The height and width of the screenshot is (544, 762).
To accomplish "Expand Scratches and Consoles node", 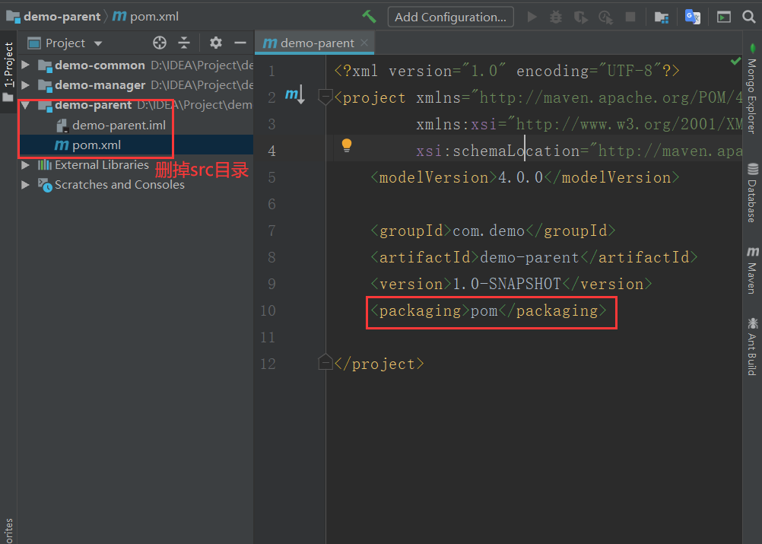I will coord(26,185).
